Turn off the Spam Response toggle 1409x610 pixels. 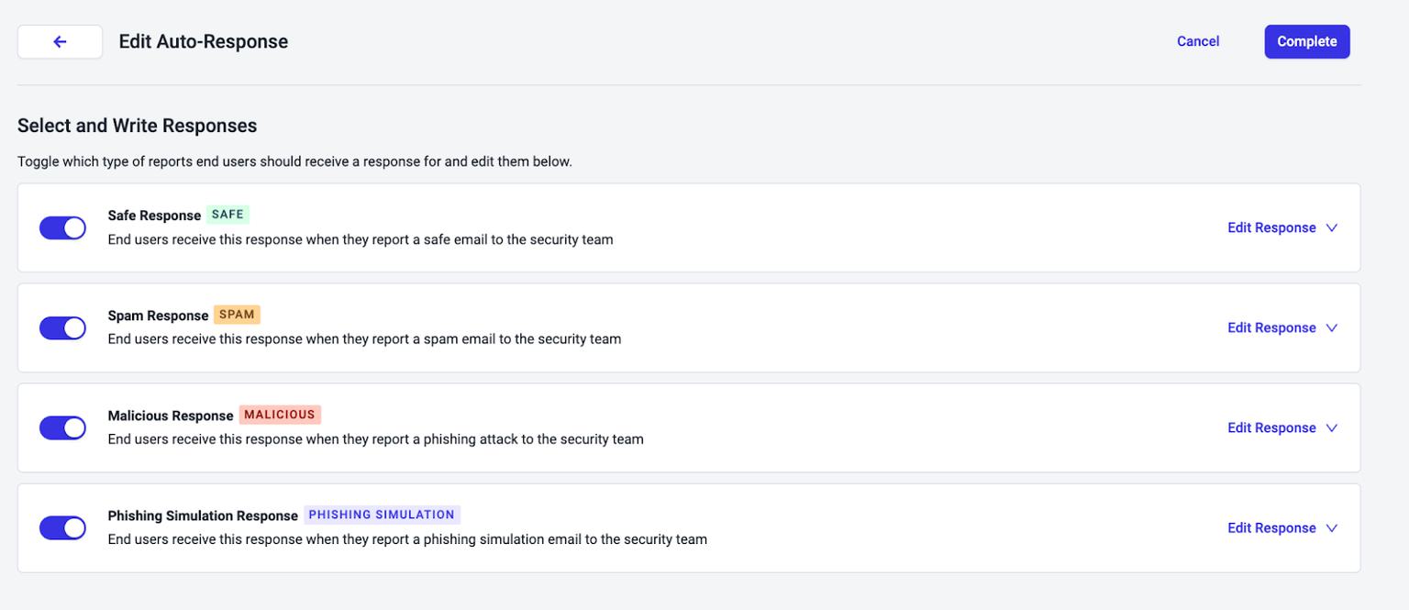point(62,327)
